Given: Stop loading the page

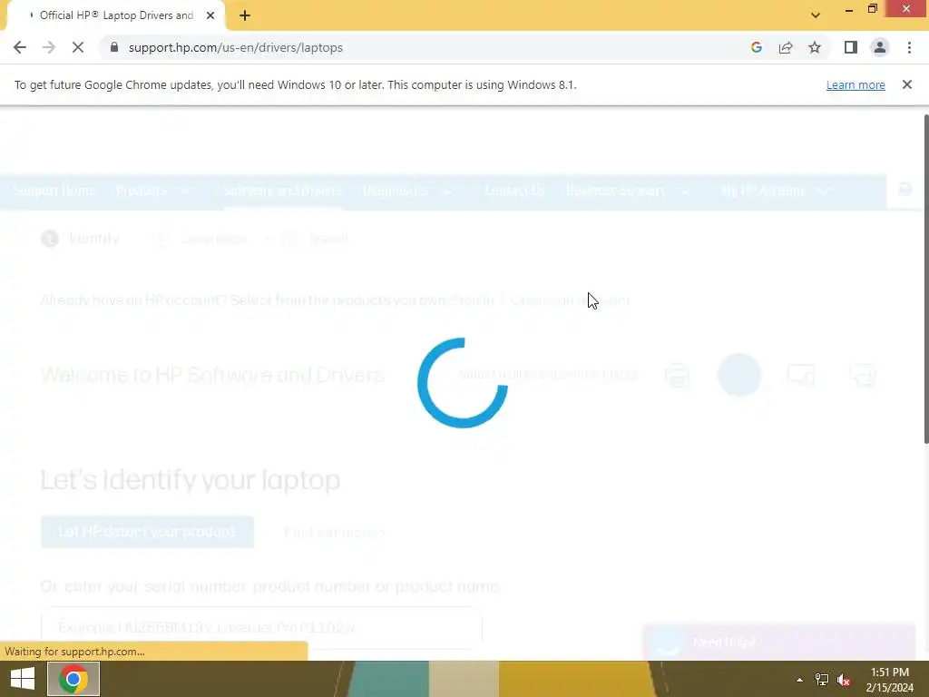Looking at the screenshot, I should pos(78,47).
